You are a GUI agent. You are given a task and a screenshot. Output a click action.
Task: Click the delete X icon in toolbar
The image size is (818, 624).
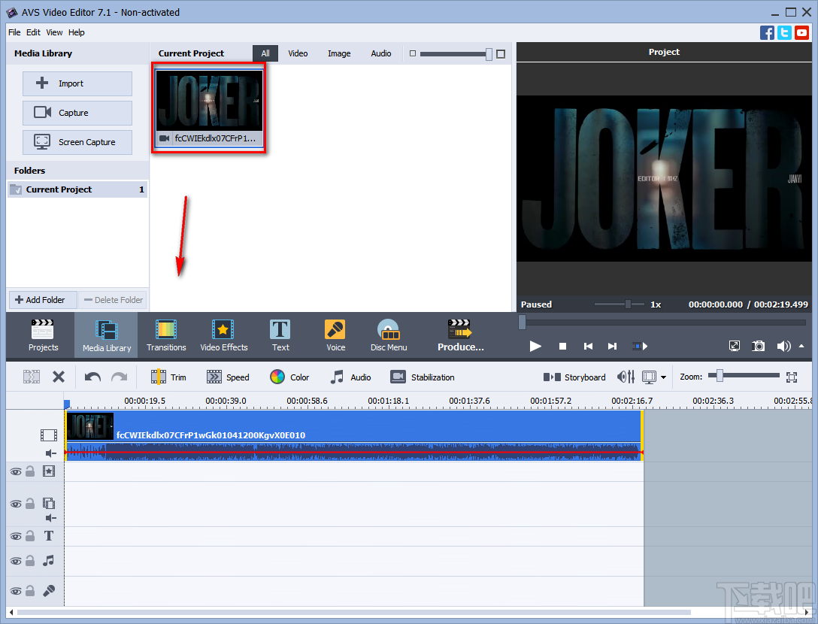point(59,377)
